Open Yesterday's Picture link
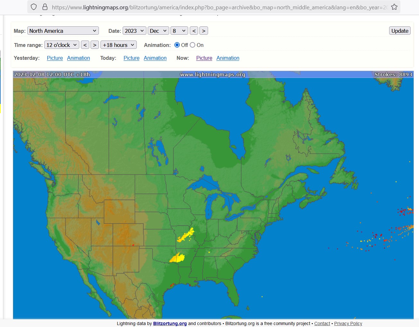This screenshot has height=327, width=419. pyautogui.click(x=55, y=58)
